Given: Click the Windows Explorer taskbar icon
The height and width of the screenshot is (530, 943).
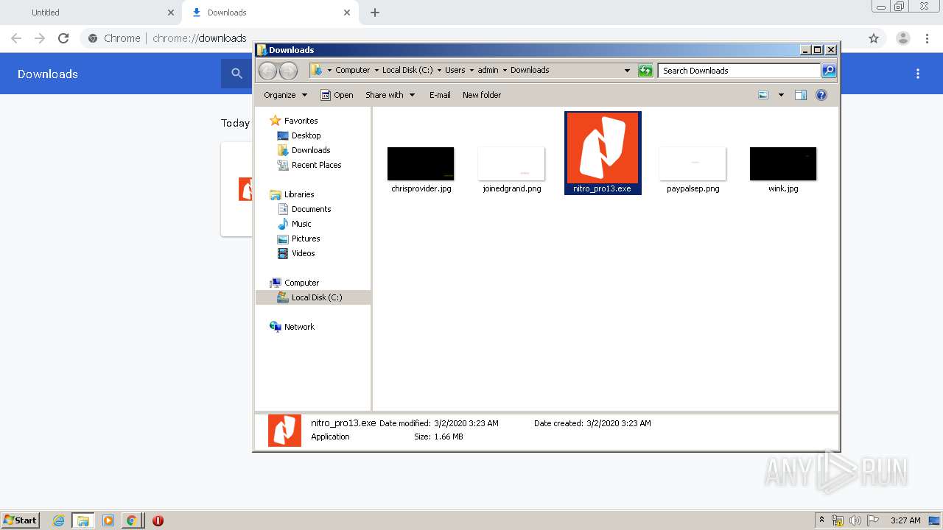Looking at the screenshot, I should click(x=83, y=520).
